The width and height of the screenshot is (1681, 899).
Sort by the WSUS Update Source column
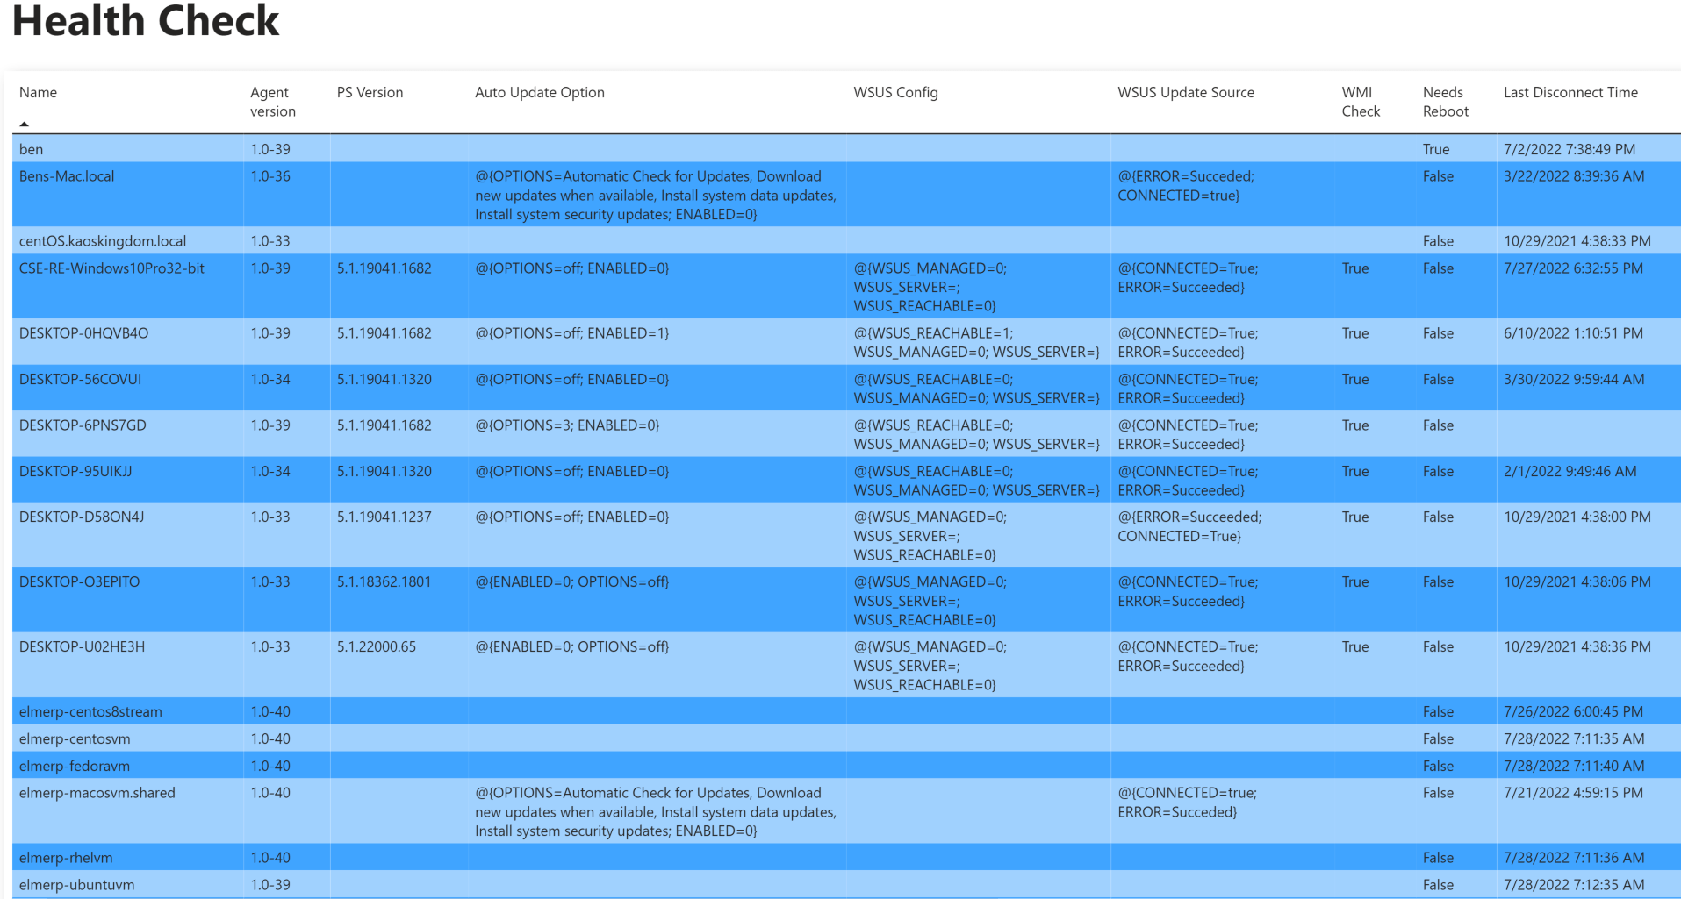coord(1185,92)
